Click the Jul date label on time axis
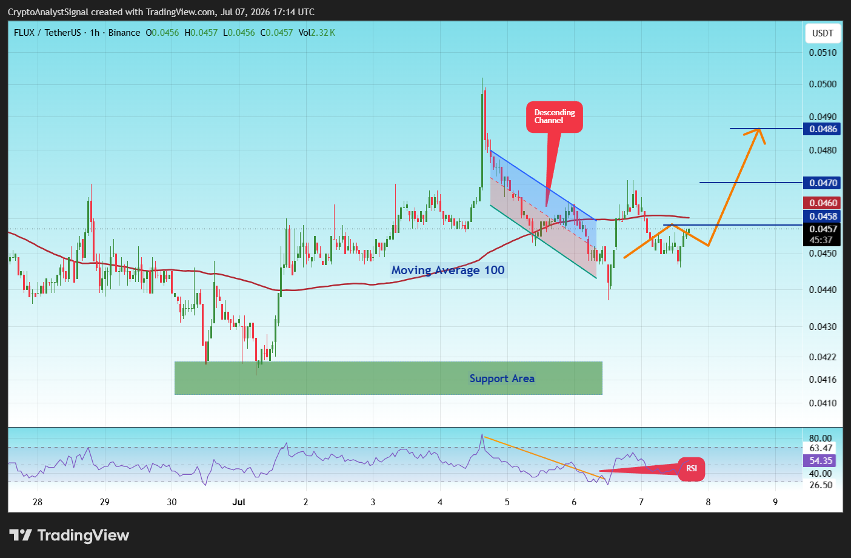This screenshot has height=558, width=851. 239,502
